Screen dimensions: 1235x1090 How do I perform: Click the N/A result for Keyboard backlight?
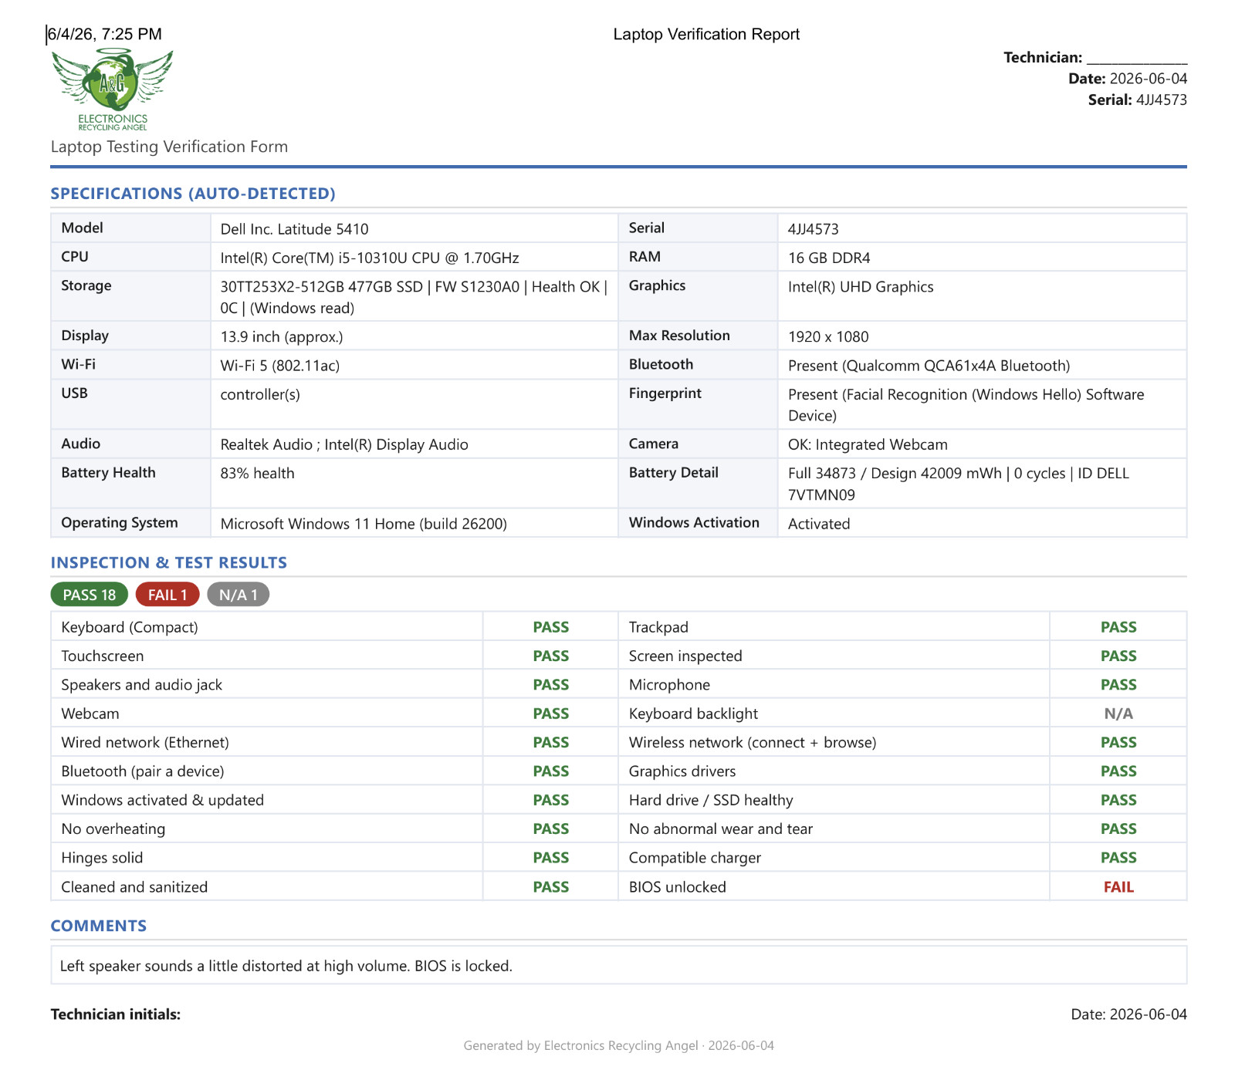coord(1118,714)
